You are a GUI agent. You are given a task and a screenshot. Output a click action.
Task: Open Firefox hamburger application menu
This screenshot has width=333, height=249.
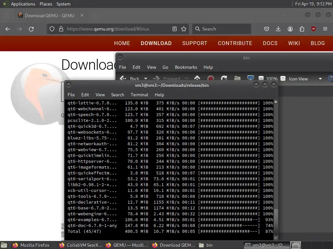(x=325, y=29)
